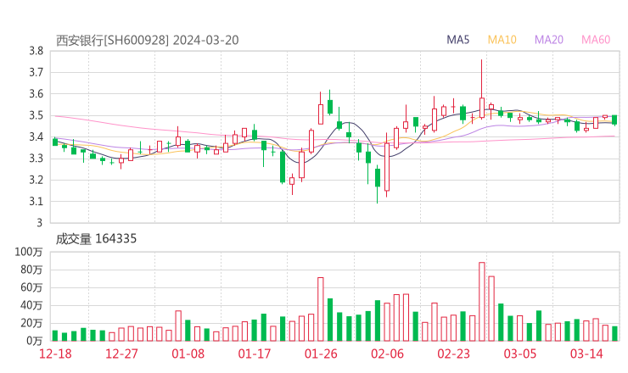Click the 01-08 date axis label
This screenshot has height=373, width=628.
(188, 354)
